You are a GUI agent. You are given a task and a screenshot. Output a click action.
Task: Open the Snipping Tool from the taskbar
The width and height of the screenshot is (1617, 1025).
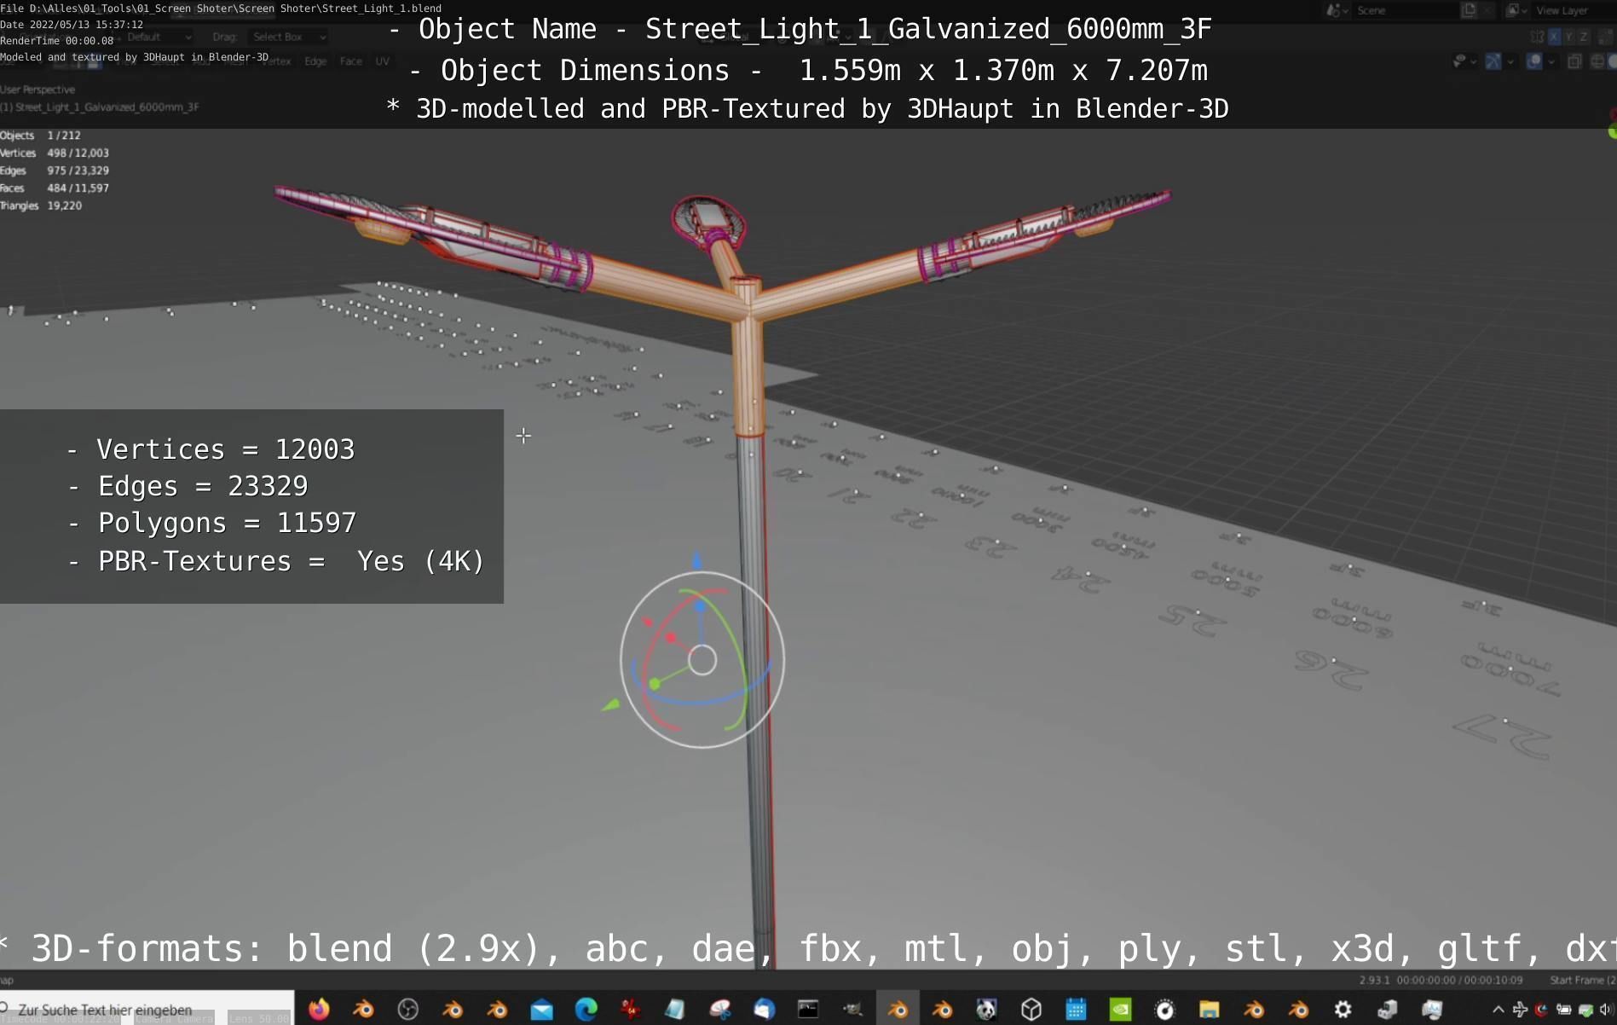(x=720, y=1010)
